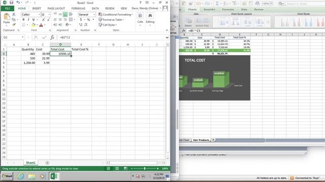Open Conditional Formatting menu
The height and width of the screenshot is (182, 325).
116,15
